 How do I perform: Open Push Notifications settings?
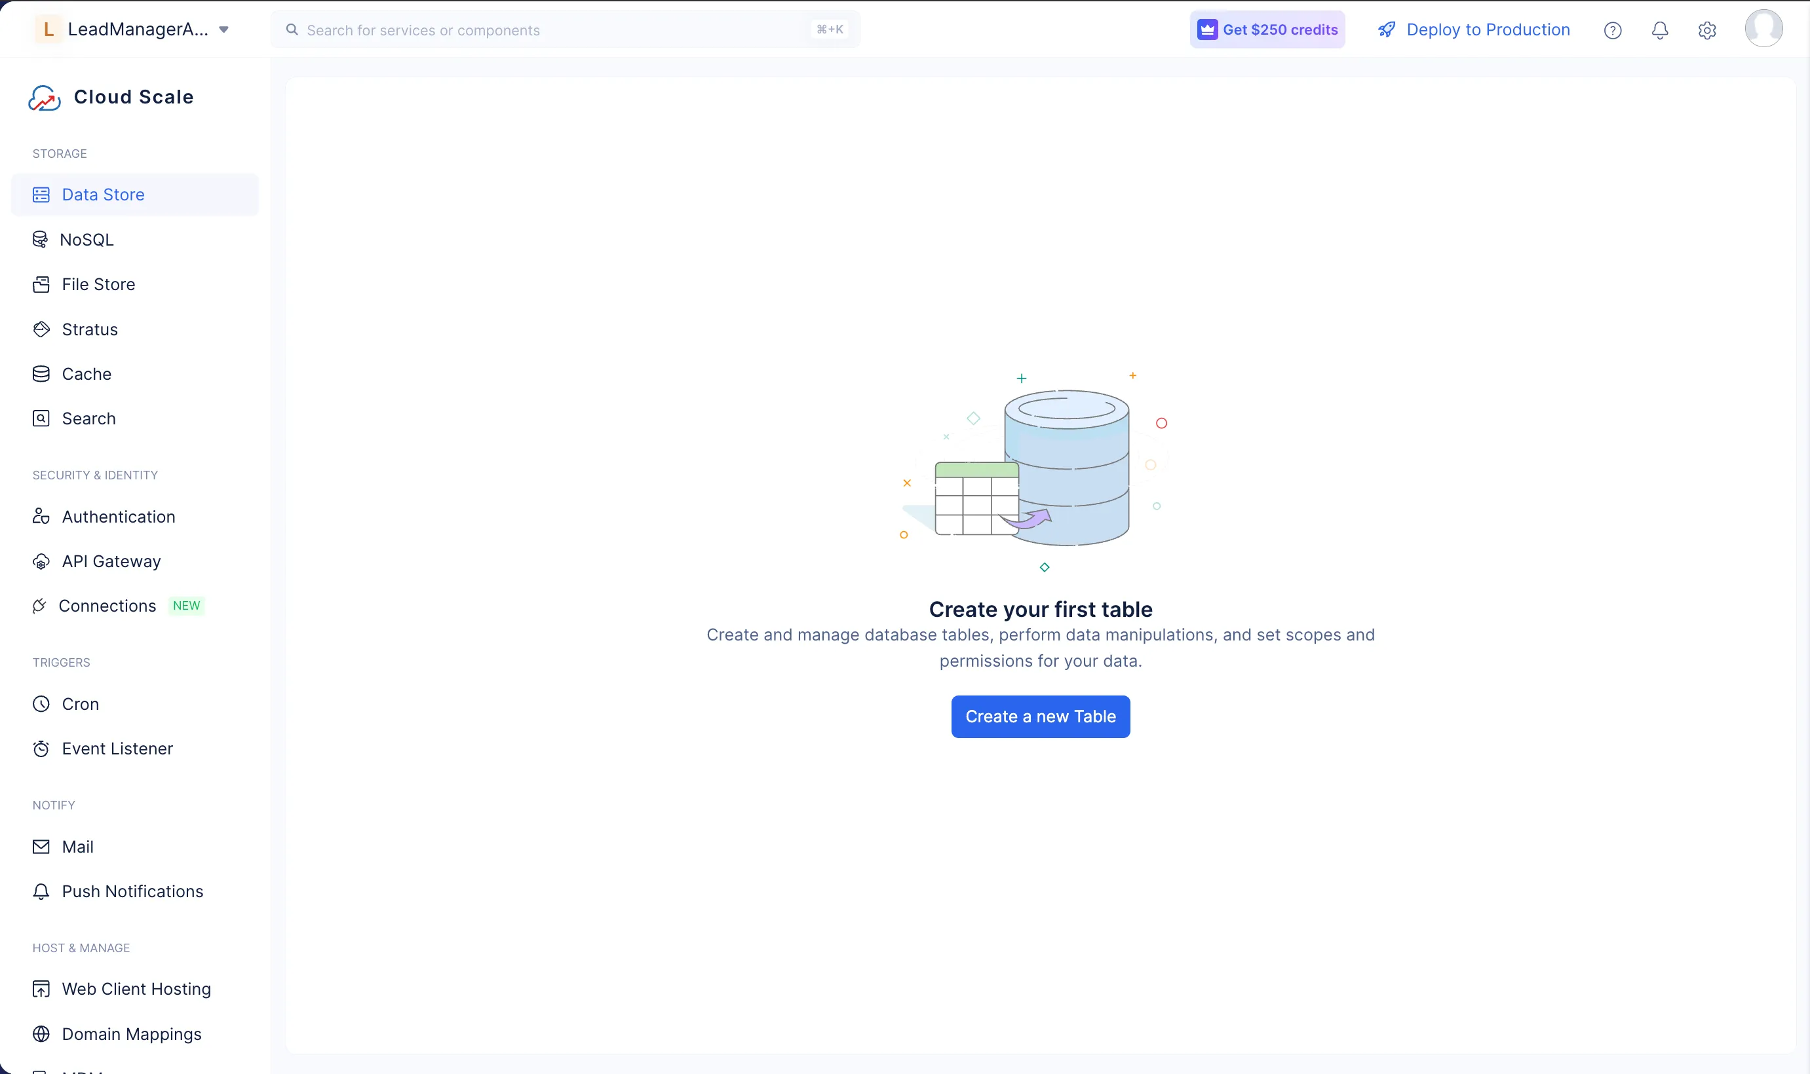click(131, 891)
